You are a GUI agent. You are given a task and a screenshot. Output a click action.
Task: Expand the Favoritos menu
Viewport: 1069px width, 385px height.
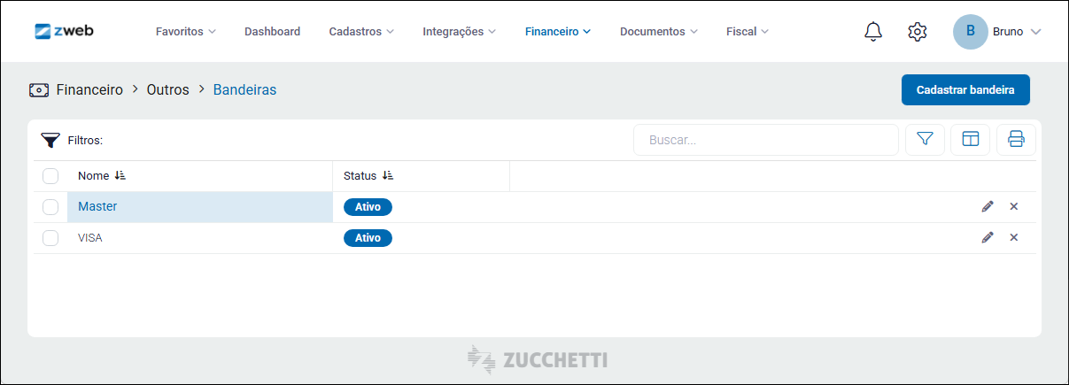tap(185, 32)
